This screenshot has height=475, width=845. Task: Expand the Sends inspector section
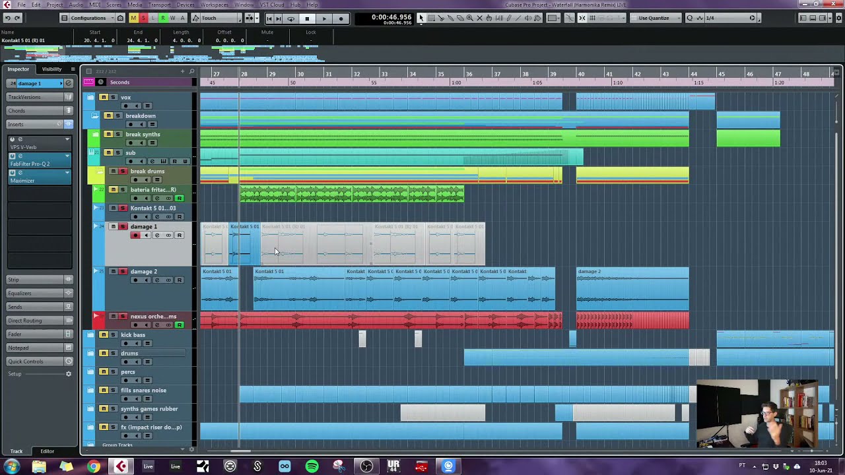pos(39,307)
